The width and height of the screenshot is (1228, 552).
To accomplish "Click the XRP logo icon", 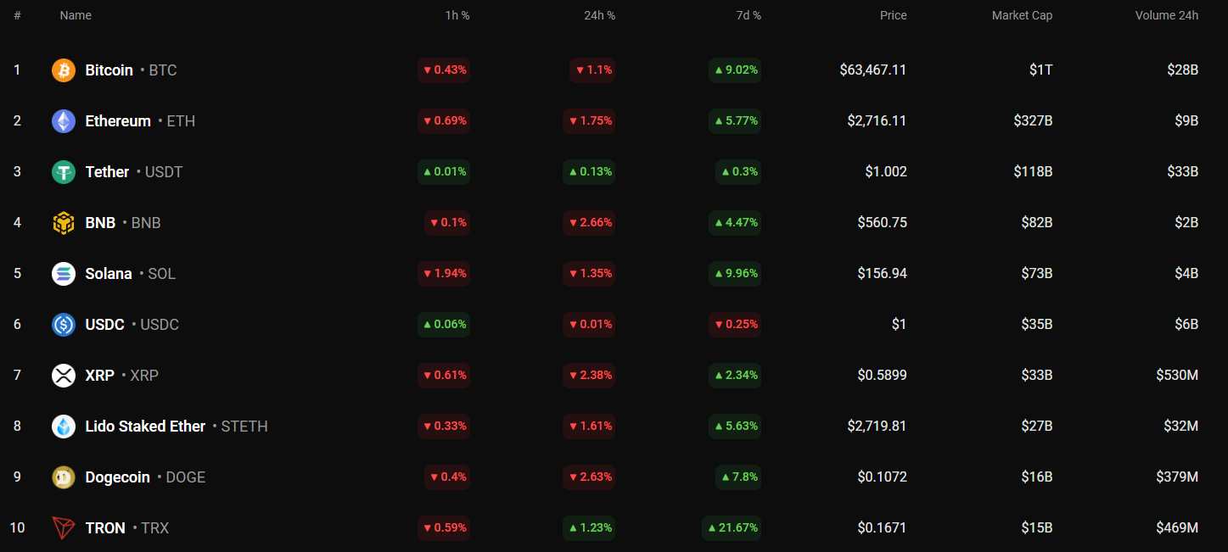I will tap(64, 376).
